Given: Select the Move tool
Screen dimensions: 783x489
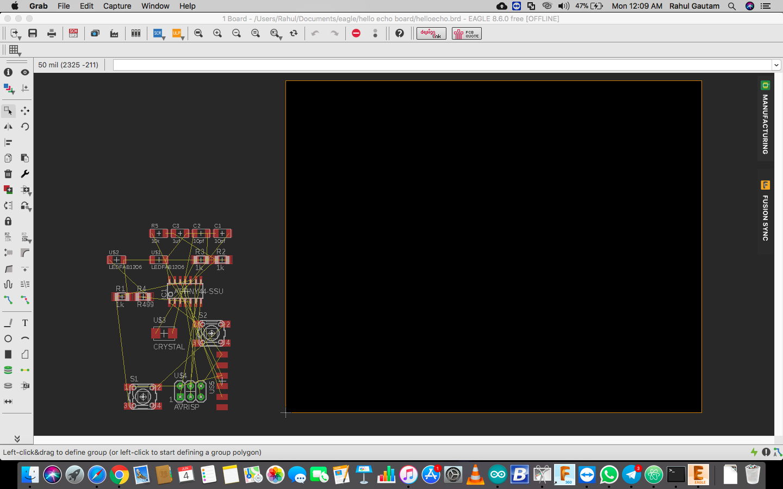Looking at the screenshot, I should coord(25,111).
